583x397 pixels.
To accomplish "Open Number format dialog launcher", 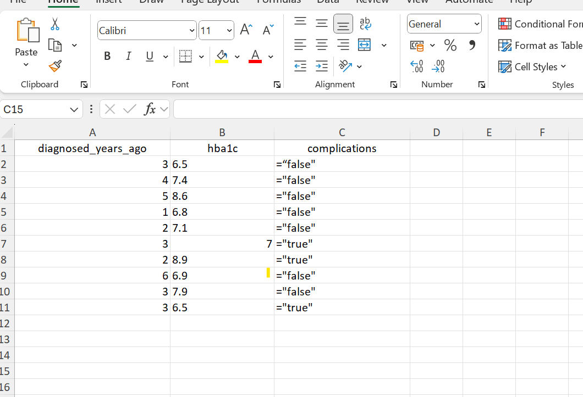I will pyautogui.click(x=481, y=85).
